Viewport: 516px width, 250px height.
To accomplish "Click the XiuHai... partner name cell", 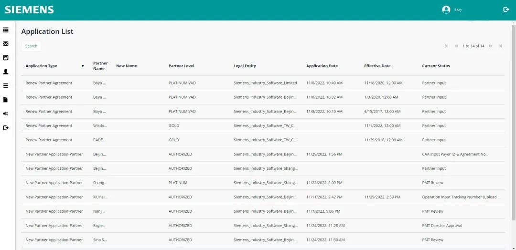I will (x=100, y=197).
